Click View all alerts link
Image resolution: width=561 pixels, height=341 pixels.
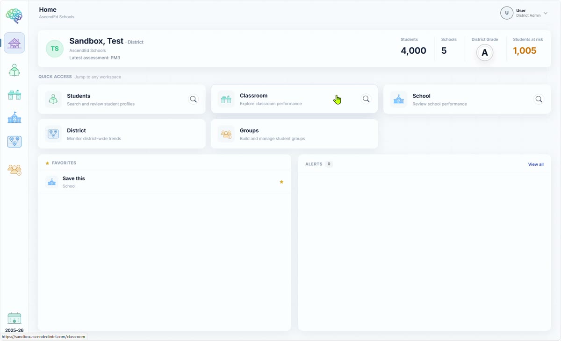click(x=536, y=164)
